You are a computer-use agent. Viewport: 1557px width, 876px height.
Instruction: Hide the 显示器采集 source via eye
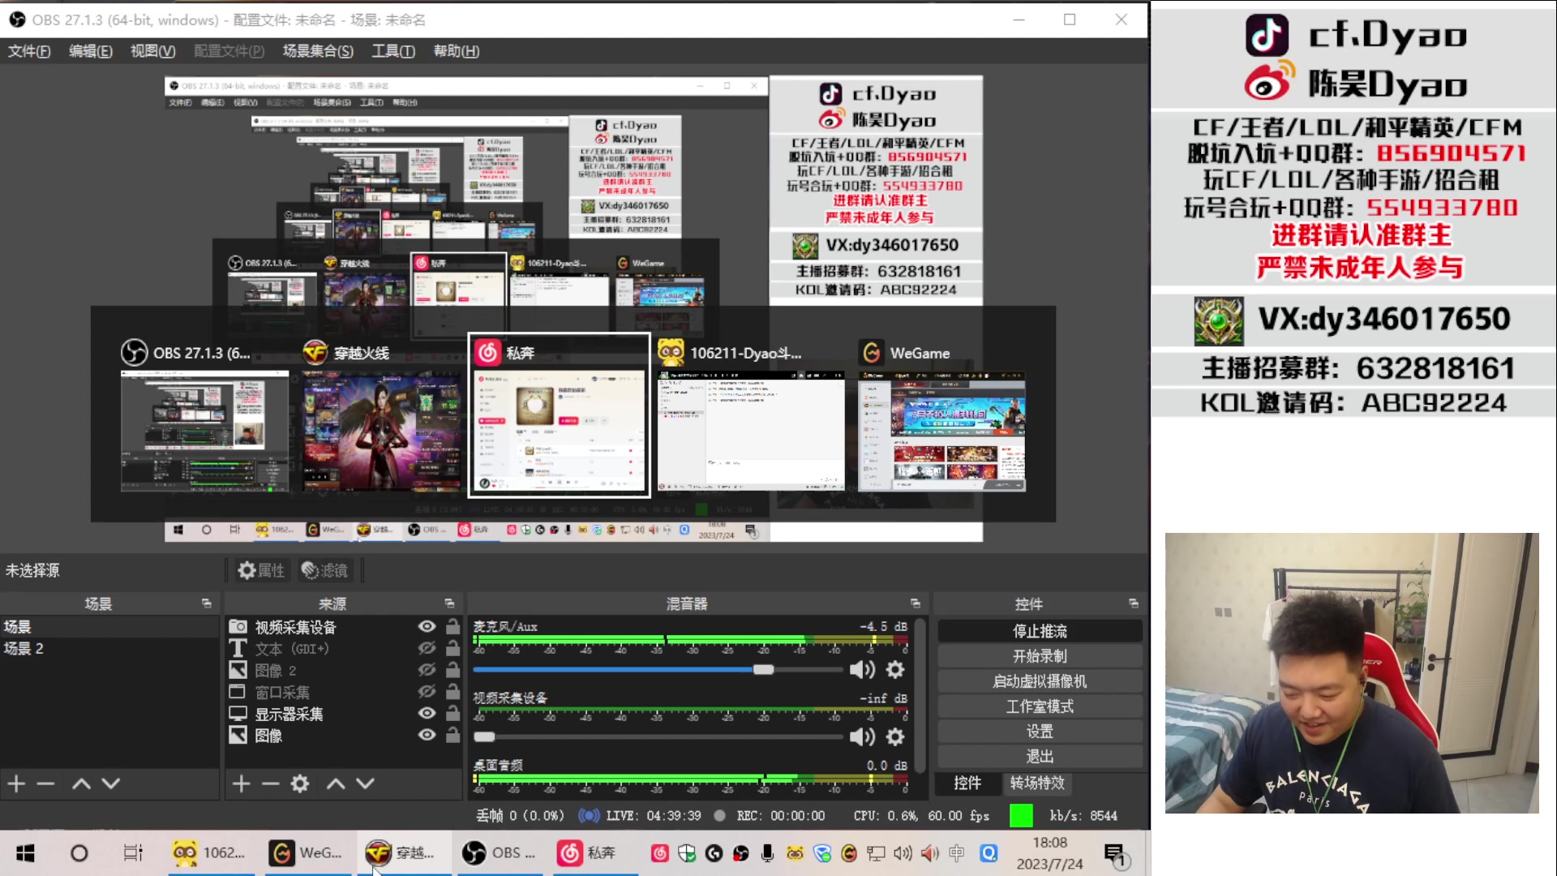pos(427,714)
